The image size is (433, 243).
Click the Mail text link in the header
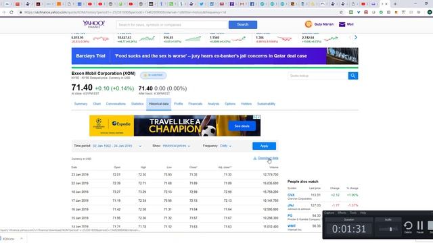coord(350,24)
